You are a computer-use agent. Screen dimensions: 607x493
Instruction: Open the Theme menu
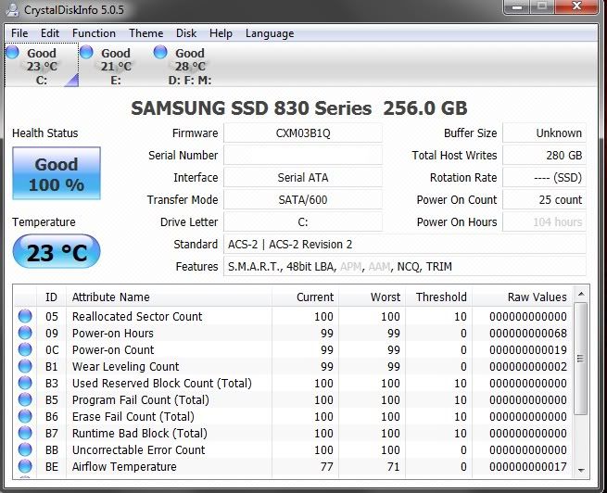[145, 33]
